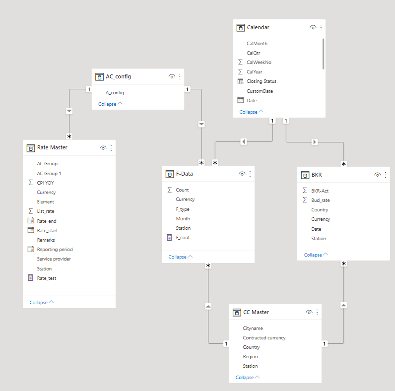Select the Bud_rate field in BKR
The image size is (395, 391).
pyautogui.click(x=320, y=200)
